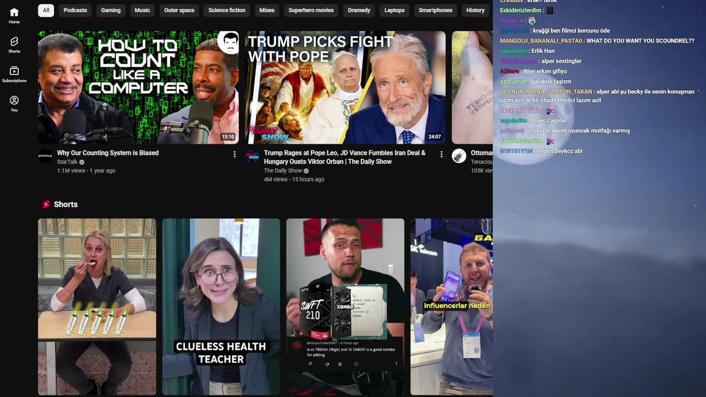
Task: Select the Superhero movies filter chip
Action: pos(311,10)
